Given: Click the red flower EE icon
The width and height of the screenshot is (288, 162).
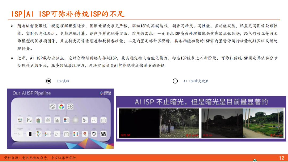Looking at the screenshot, I should (85, 134).
